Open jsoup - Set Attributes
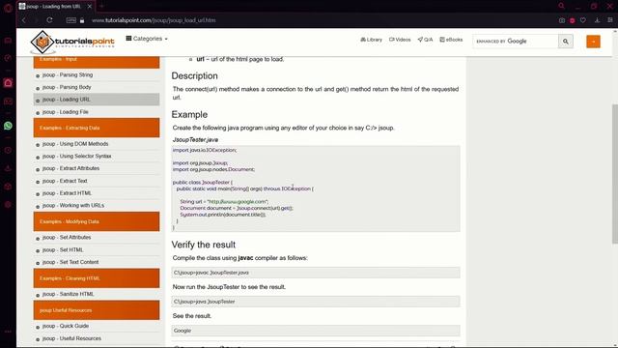The width and height of the screenshot is (618, 348). click(x=67, y=238)
